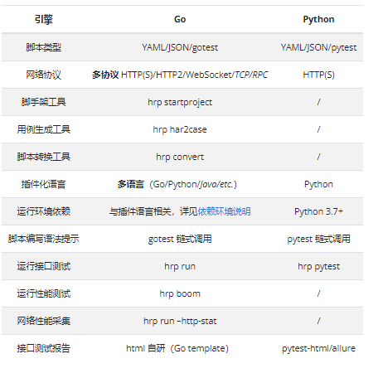Click the 网络协议 row label
383x378 pixels.
pos(44,75)
